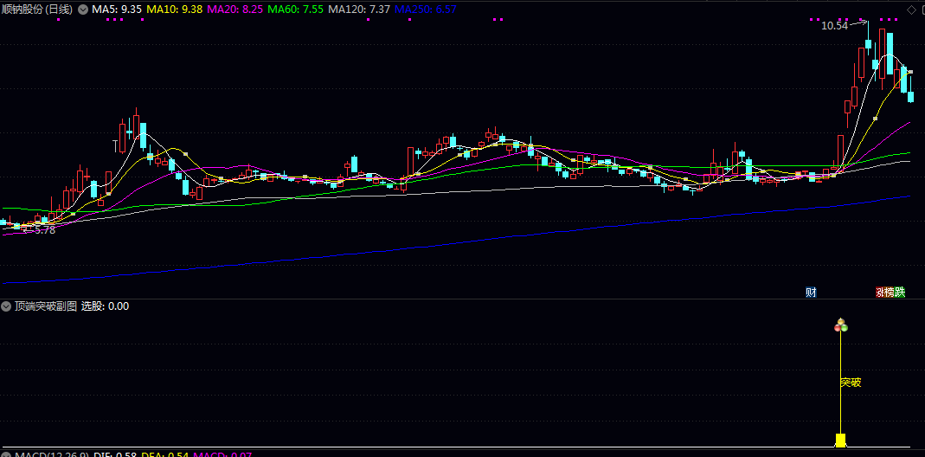The image size is (925, 457).
Task: Click the 10.54 high price label
Action: coord(834,26)
